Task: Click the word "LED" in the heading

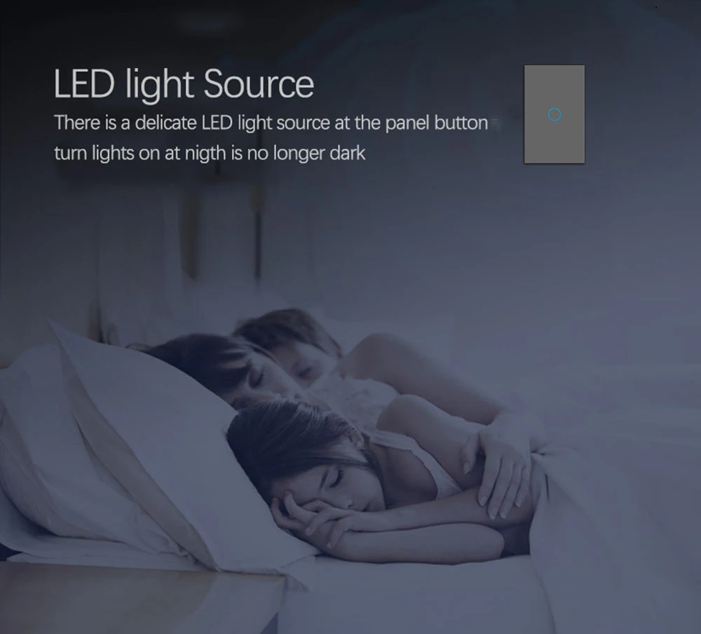Action: pos(84,83)
